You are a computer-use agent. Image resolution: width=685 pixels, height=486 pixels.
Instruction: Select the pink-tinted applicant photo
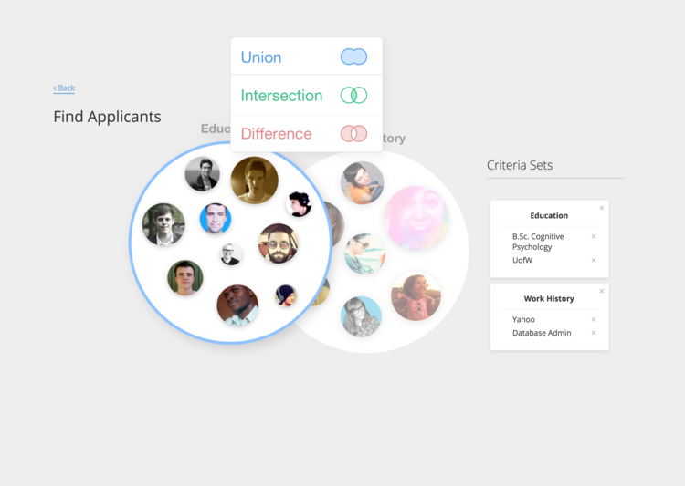[416, 218]
